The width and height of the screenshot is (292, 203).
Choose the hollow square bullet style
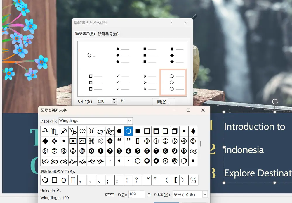pyautogui.click(x=95, y=82)
